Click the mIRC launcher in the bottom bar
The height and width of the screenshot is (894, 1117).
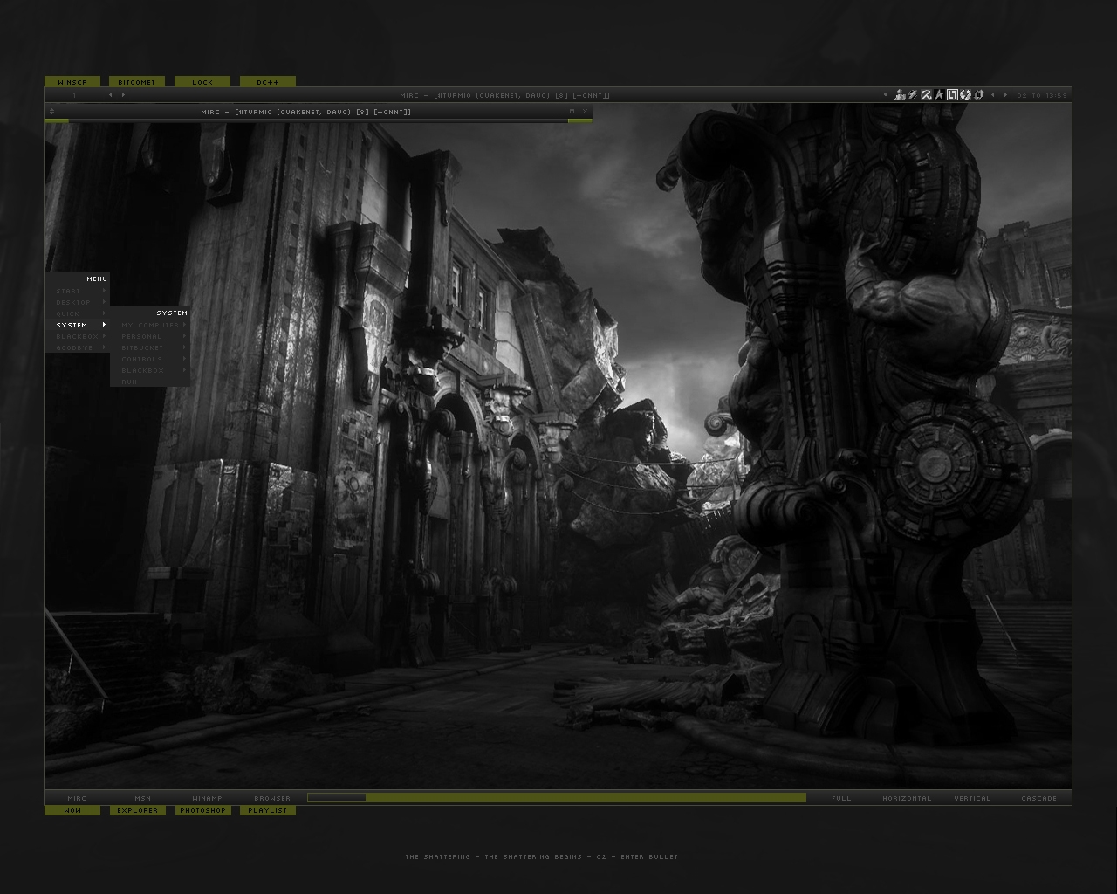77,798
